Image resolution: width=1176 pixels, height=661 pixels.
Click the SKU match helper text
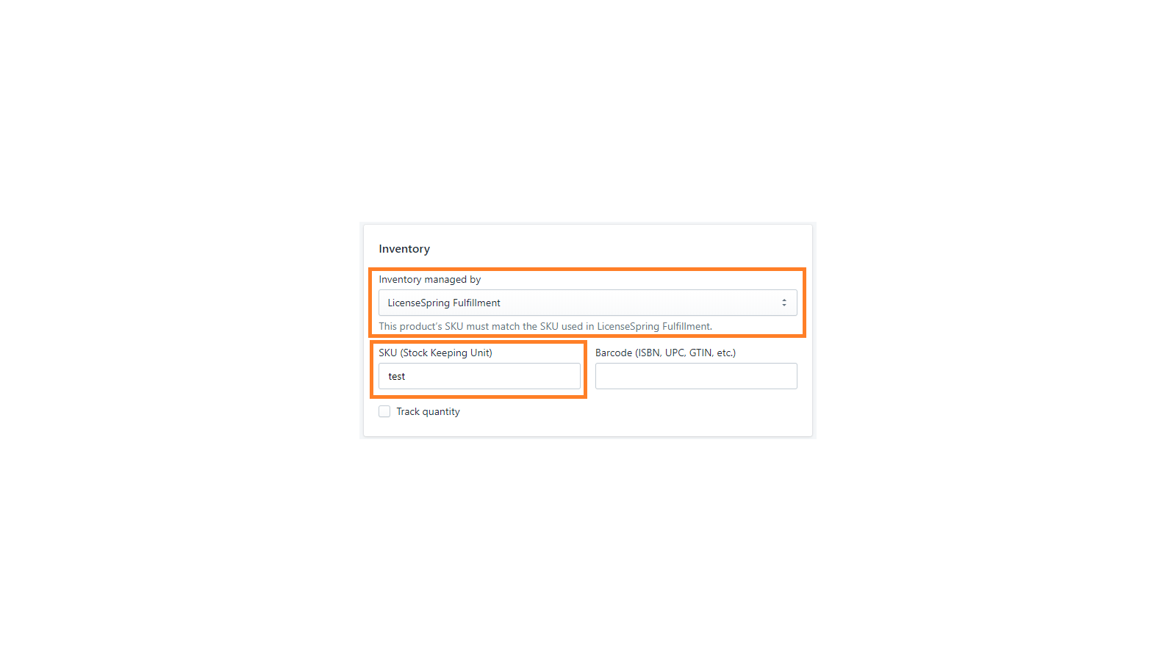545,326
